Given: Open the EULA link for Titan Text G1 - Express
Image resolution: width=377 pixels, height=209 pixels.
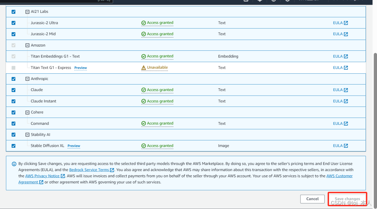Looking at the screenshot, I should tap(340, 67).
